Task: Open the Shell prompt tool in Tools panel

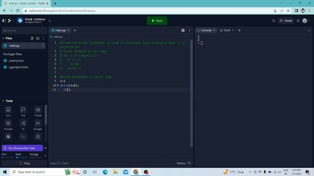Action: (x=23, y=136)
